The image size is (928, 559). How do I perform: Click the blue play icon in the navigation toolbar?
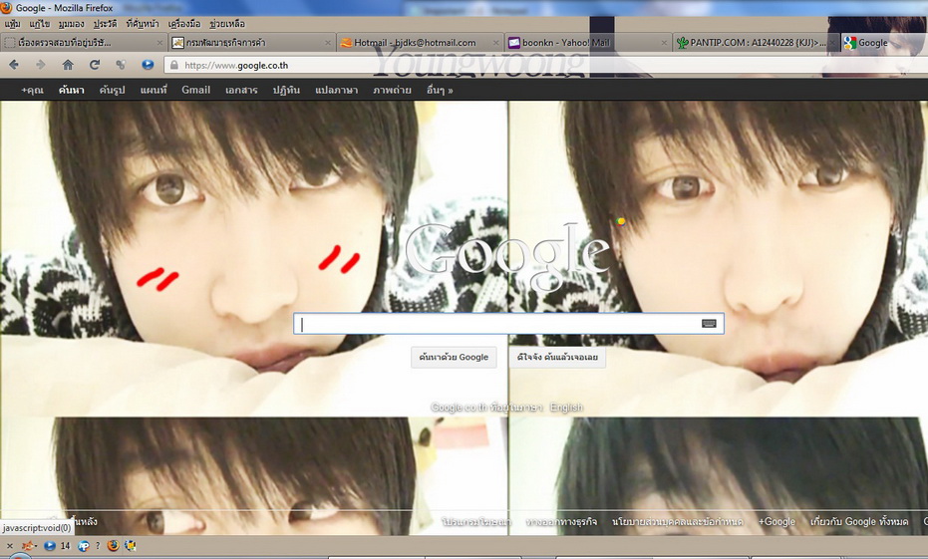click(148, 65)
